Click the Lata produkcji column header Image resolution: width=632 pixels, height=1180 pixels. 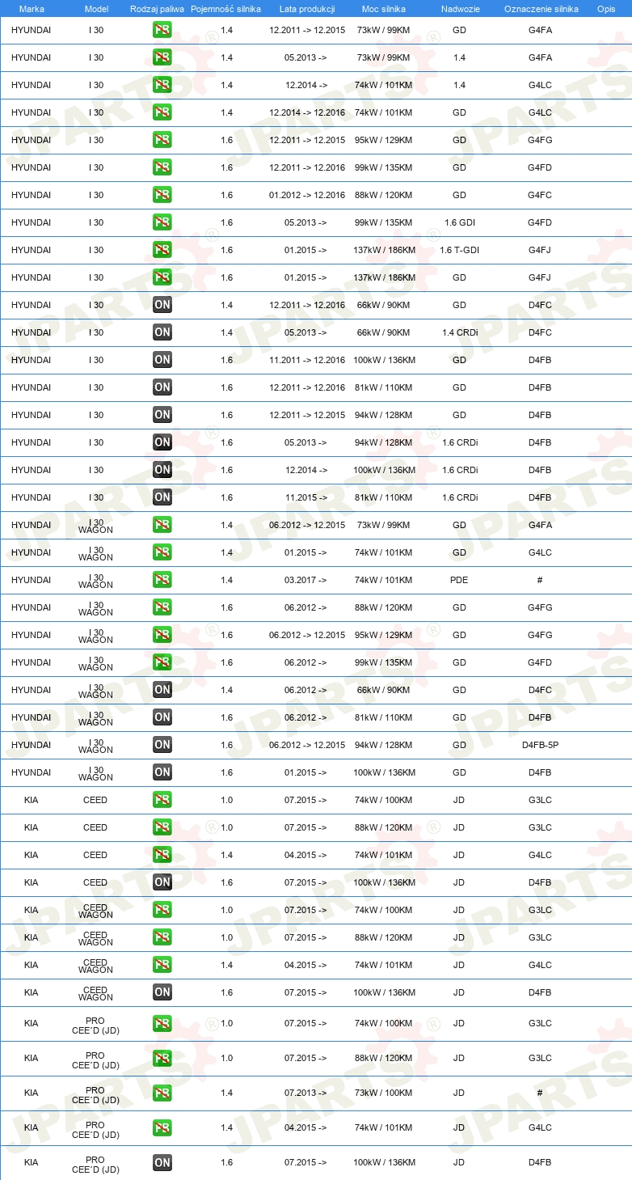pyautogui.click(x=307, y=9)
